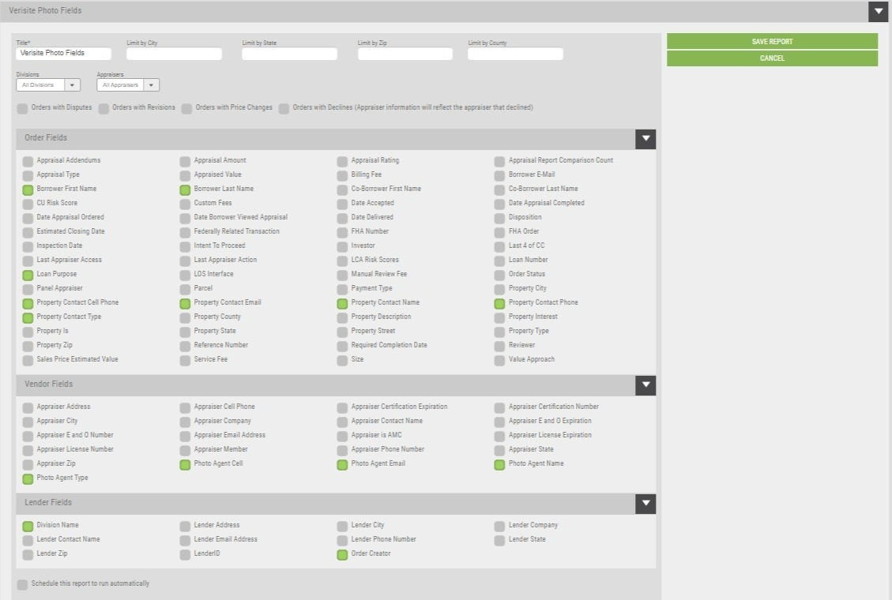Uncheck Borrower Last Name field
This screenshot has width=892, height=600.
tap(185, 189)
